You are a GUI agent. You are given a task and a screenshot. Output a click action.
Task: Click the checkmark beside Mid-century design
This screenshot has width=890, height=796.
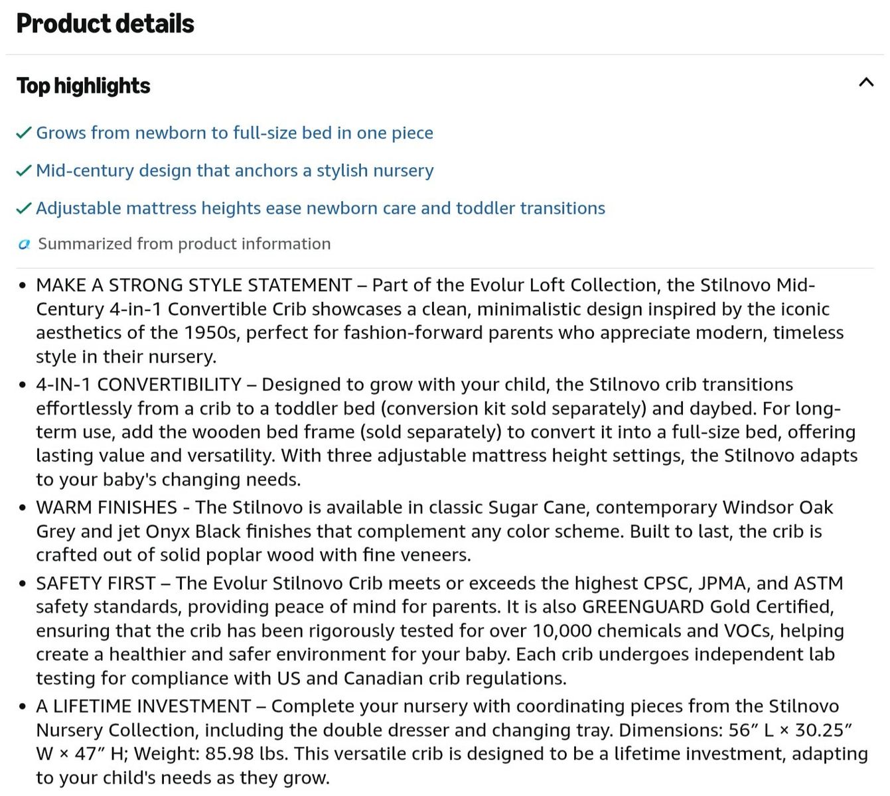pyautogui.click(x=24, y=171)
